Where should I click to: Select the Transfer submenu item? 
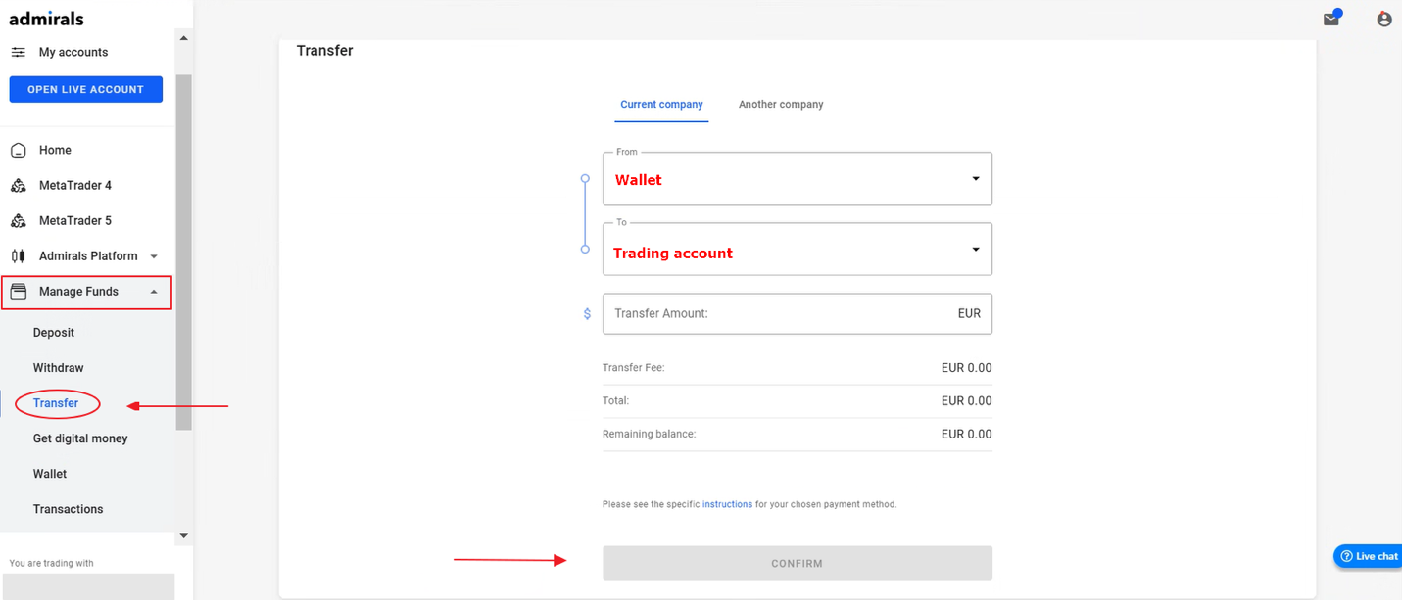(56, 403)
